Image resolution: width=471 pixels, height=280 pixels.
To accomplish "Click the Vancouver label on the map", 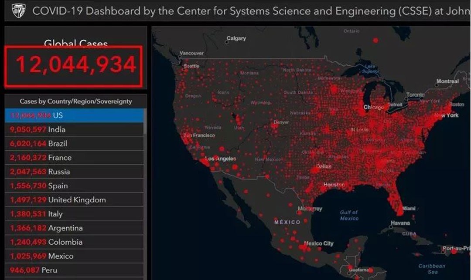I will (191, 53).
